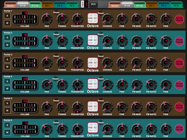The height and width of the screenshot is (140, 187).
Task: Toggle PITCH TRACK for Partial 6
Action: click(179, 128)
